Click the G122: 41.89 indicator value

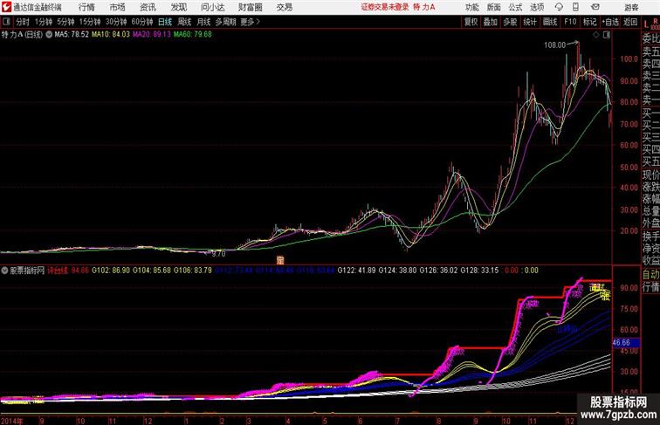point(356,271)
